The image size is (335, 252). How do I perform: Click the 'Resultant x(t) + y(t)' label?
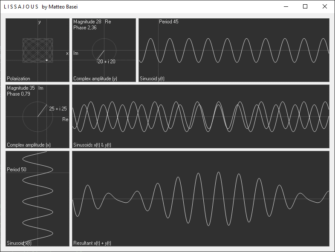pyautogui.click(x=92, y=243)
